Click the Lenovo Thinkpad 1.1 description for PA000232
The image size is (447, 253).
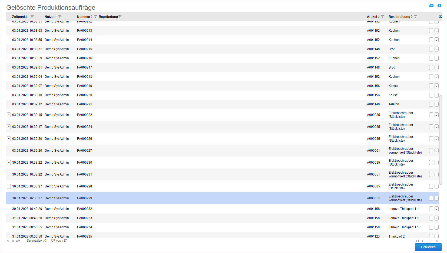coord(403,209)
